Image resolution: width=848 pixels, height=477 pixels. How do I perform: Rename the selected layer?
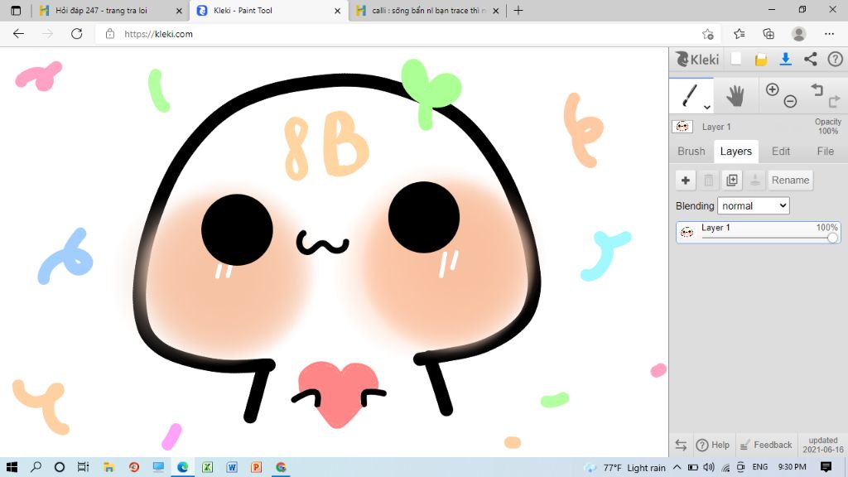790,180
